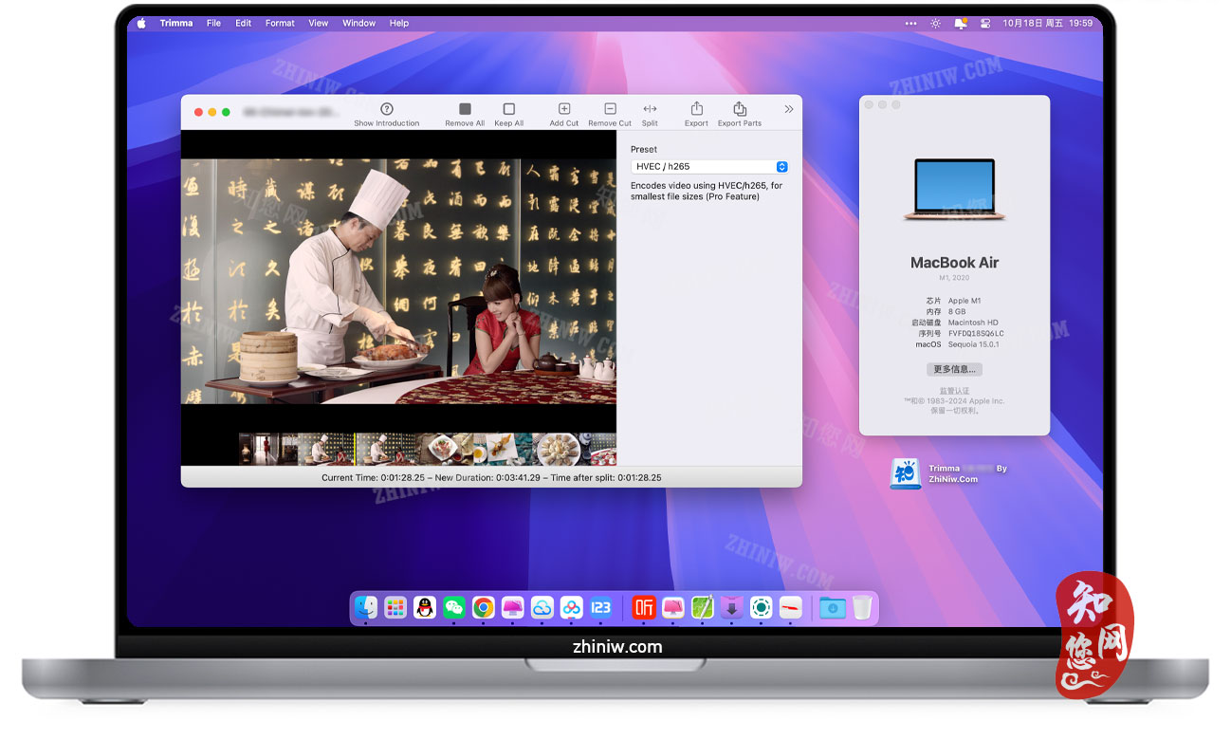Open the View menu
Screen dimensions: 1231x739
319,23
